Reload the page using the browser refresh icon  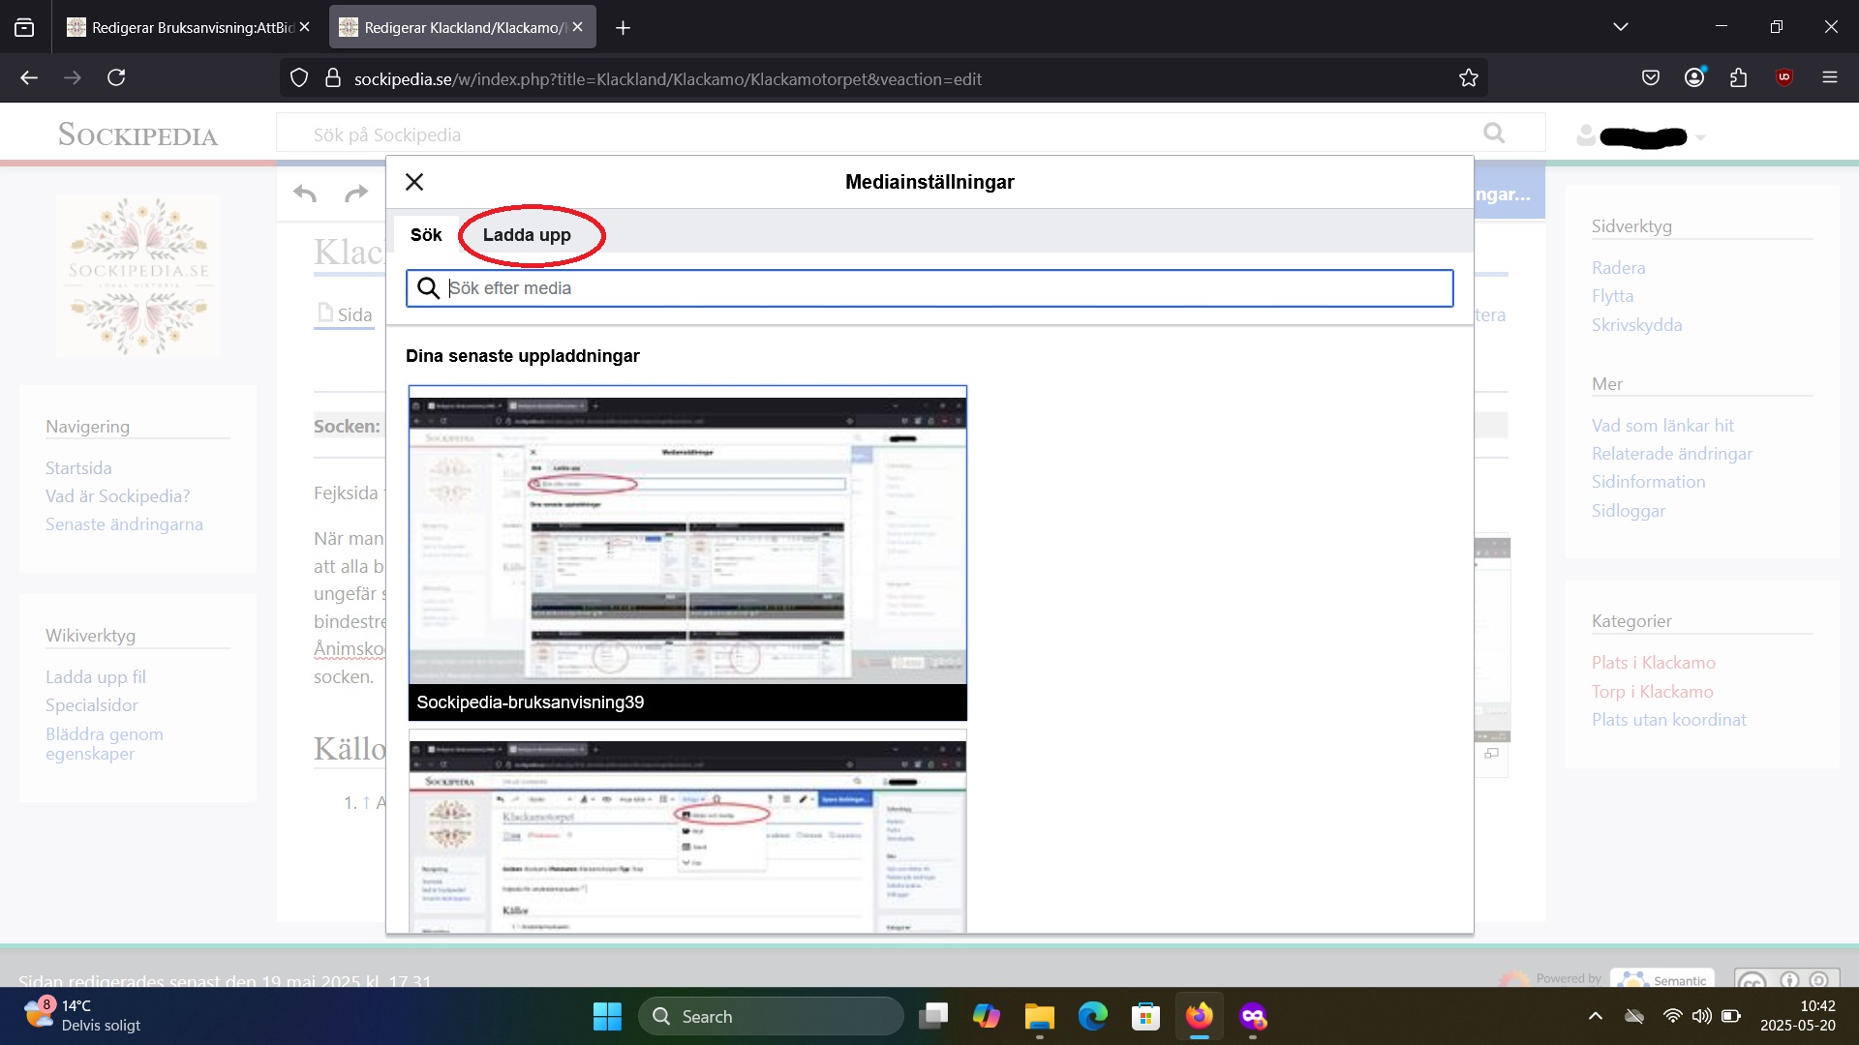pyautogui.click(x=116, y=77)
